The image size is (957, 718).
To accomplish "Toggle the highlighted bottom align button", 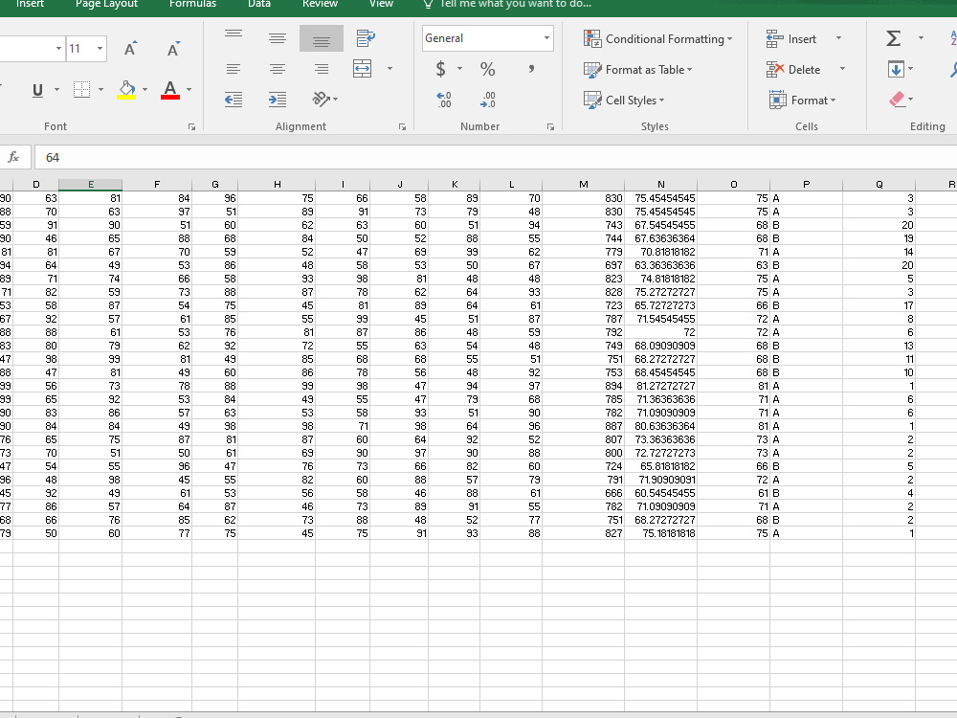I will pos(321,38).
